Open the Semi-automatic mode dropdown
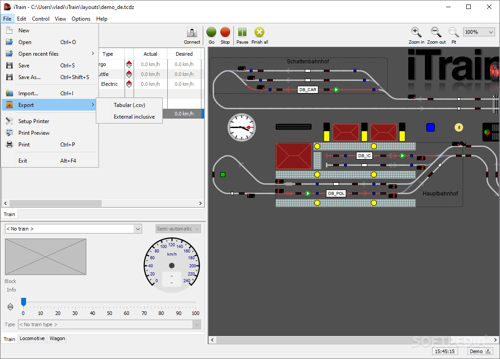 click(x=178, y=229)
